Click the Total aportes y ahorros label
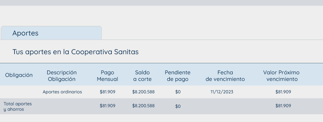This screenshot has width=323, height=122. pos(18,107)
